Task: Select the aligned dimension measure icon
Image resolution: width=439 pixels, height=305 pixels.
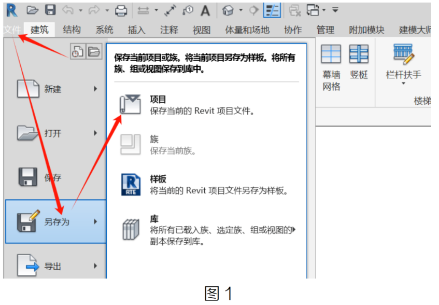Action: (x=144, y=11)
